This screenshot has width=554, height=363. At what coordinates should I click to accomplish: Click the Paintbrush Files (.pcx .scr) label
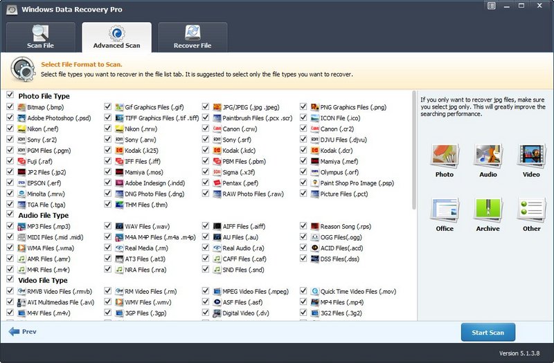pos(258,118)
